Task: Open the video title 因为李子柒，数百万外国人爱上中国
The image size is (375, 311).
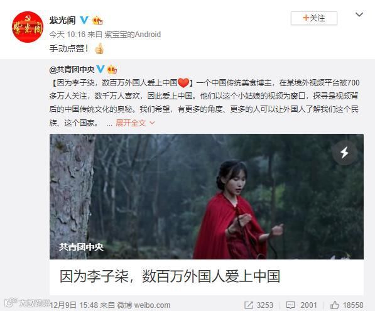Action: [170, 276]
